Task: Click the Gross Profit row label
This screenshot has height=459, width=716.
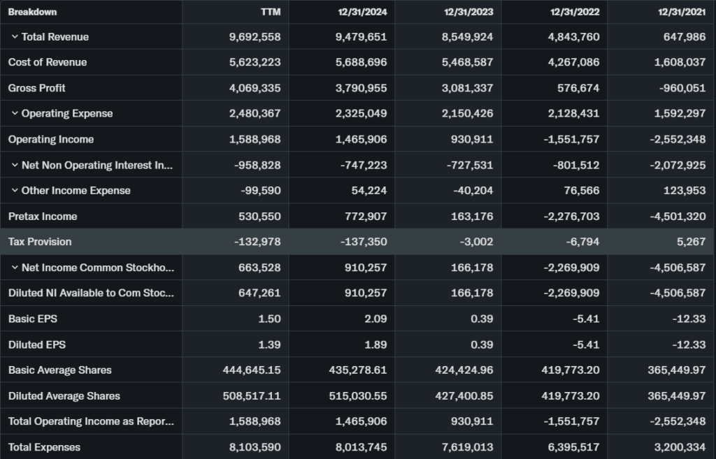Action: coord(37,88)
